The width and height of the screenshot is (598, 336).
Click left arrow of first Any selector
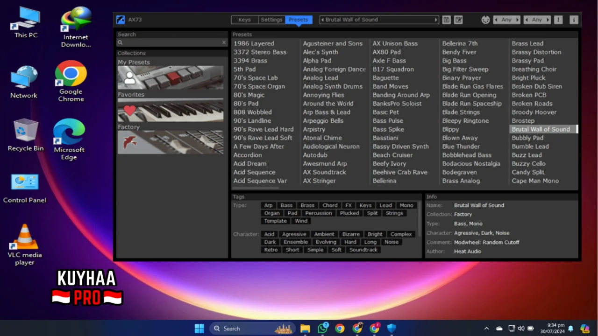tap(496, 20)
